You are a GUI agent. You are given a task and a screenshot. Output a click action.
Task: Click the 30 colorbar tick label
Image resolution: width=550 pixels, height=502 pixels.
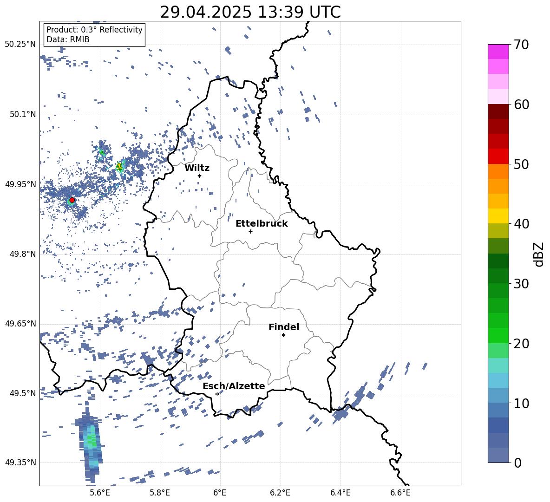click(521, 284)
